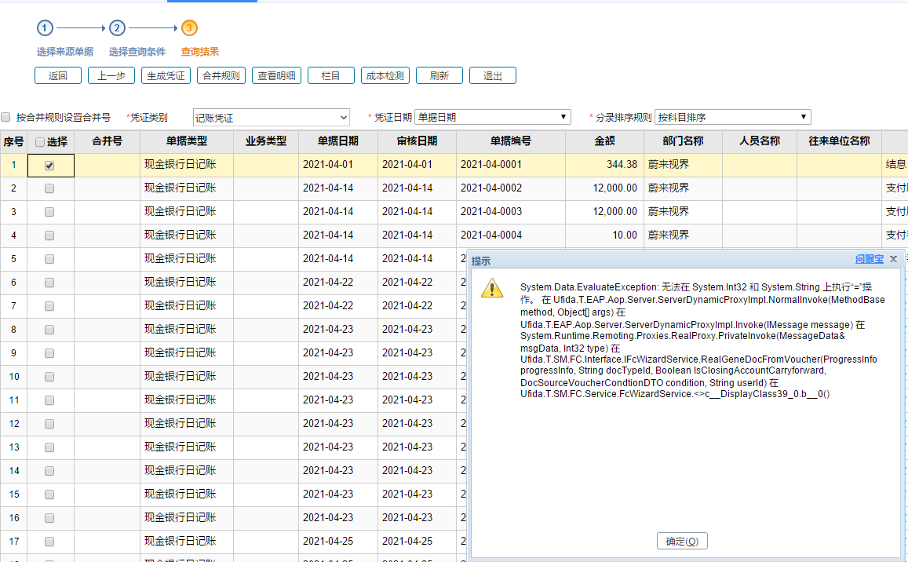Image resolution: width=908 pixels, height=562 pixels.
Task: Click row 17 date 2021-04-25 单据日期 cell
Action: point(338,541)
